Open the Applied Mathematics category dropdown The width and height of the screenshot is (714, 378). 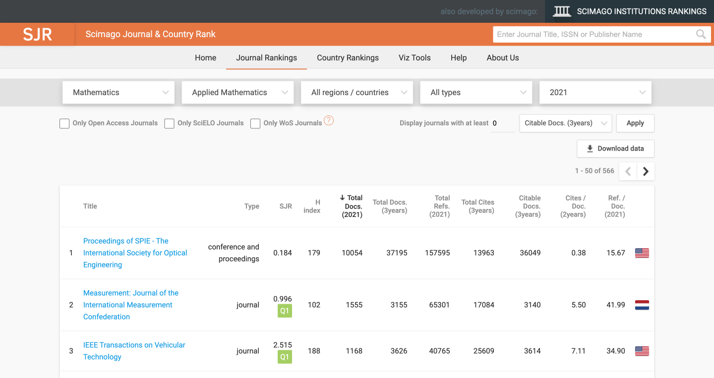tap(238, 93)
